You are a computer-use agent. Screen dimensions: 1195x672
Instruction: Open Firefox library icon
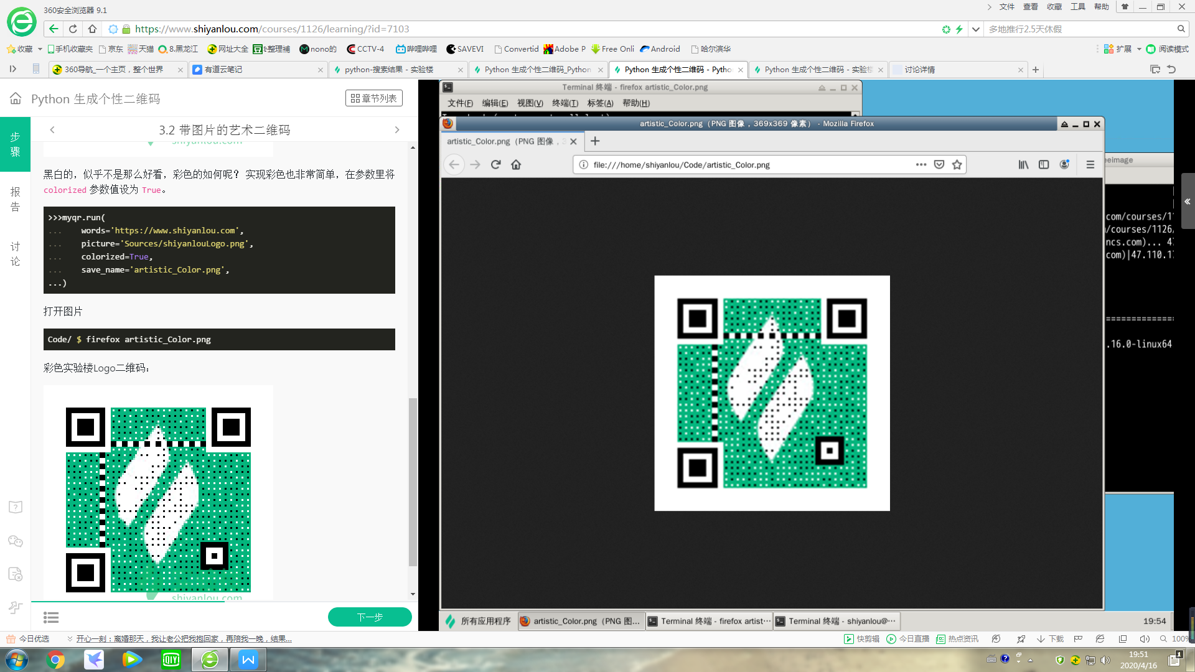click(x=1023, y=165)
